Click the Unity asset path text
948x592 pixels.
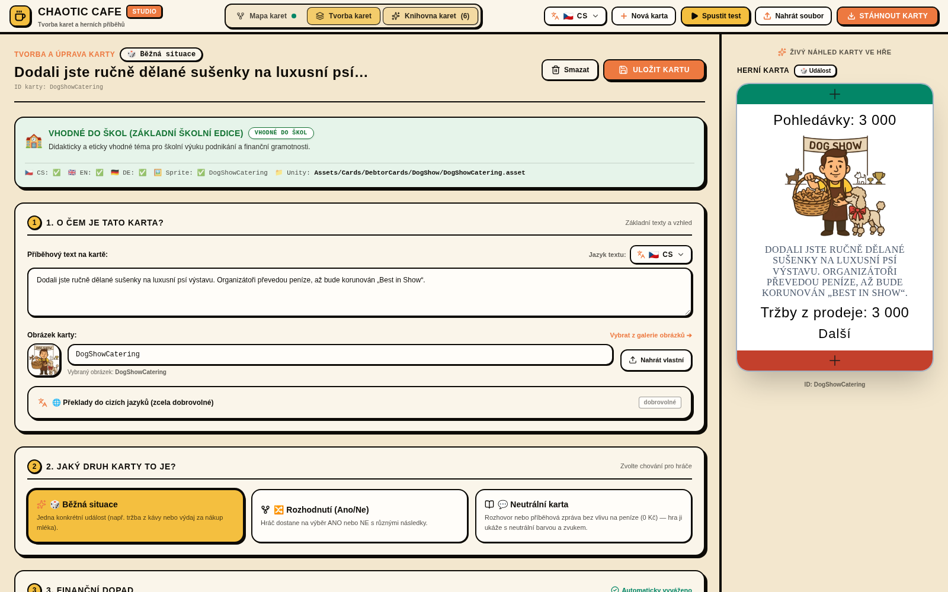point(419,173)
